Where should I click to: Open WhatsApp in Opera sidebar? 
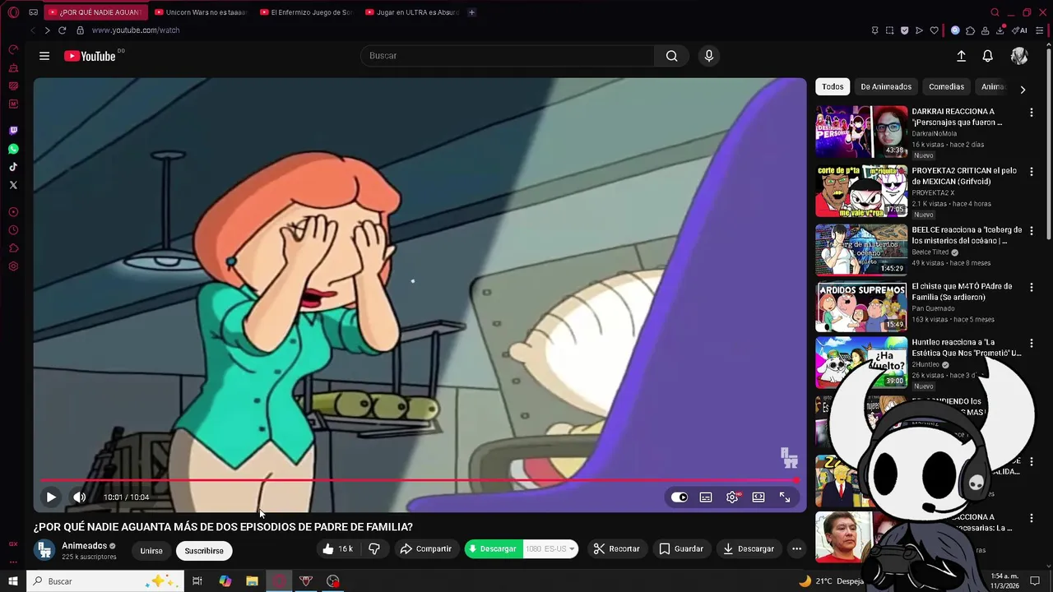[x=13, y=149]
